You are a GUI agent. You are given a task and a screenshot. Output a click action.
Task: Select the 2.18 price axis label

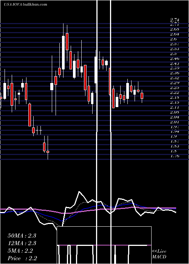[175, 97]
